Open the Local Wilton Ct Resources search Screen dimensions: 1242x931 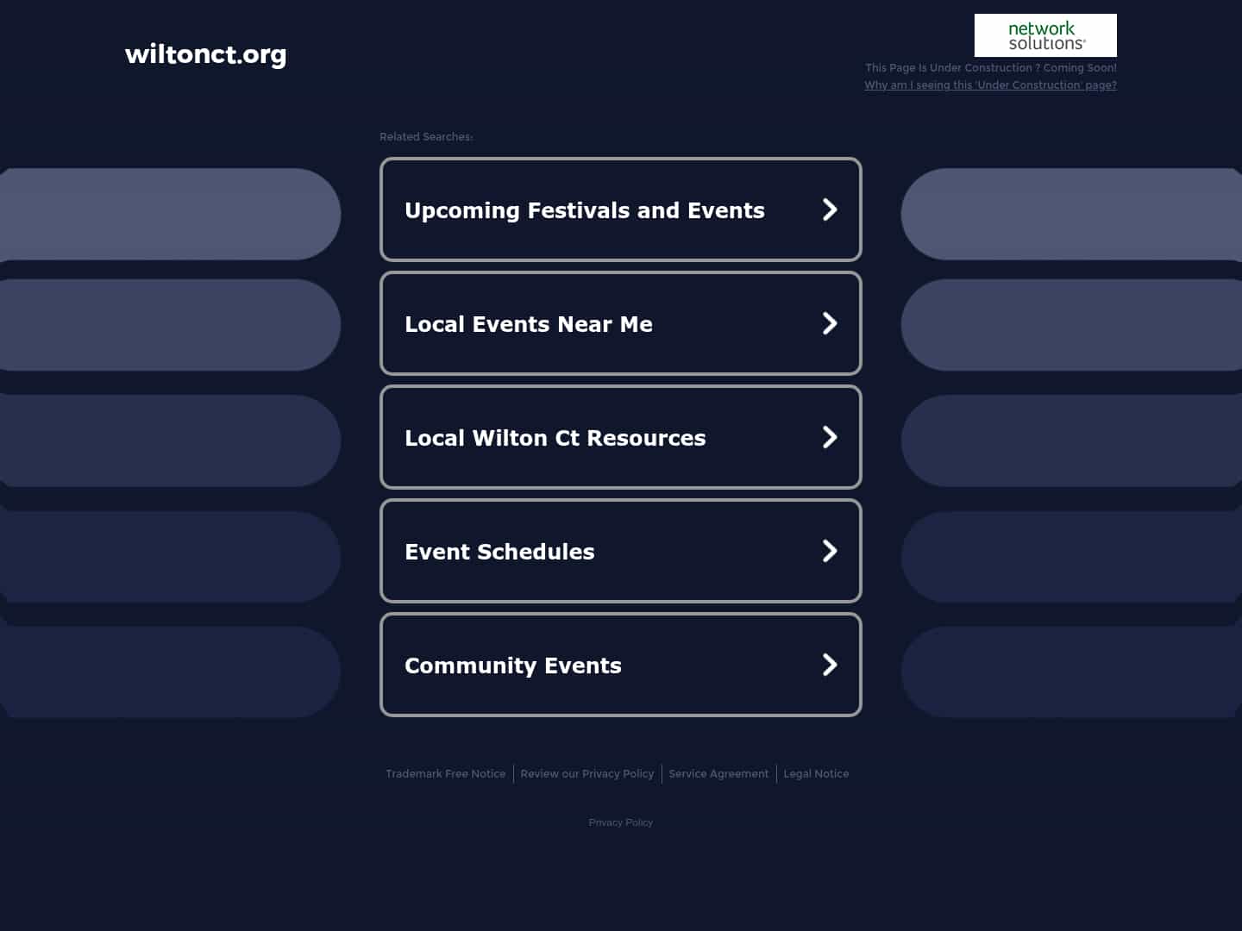(555, 437)
